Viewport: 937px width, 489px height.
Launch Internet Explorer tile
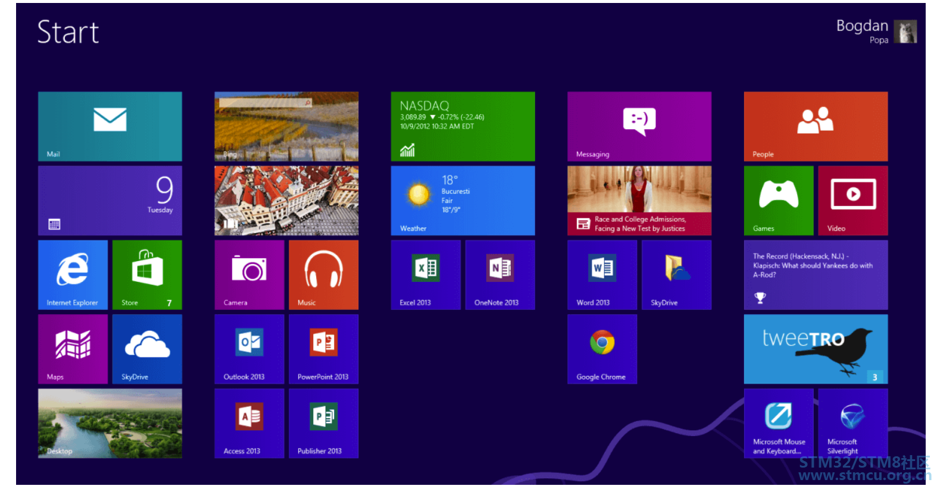[x=73, y=275]
